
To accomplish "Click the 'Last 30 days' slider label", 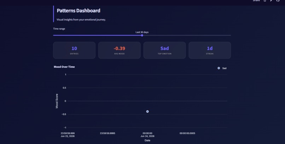I will 142,32.
